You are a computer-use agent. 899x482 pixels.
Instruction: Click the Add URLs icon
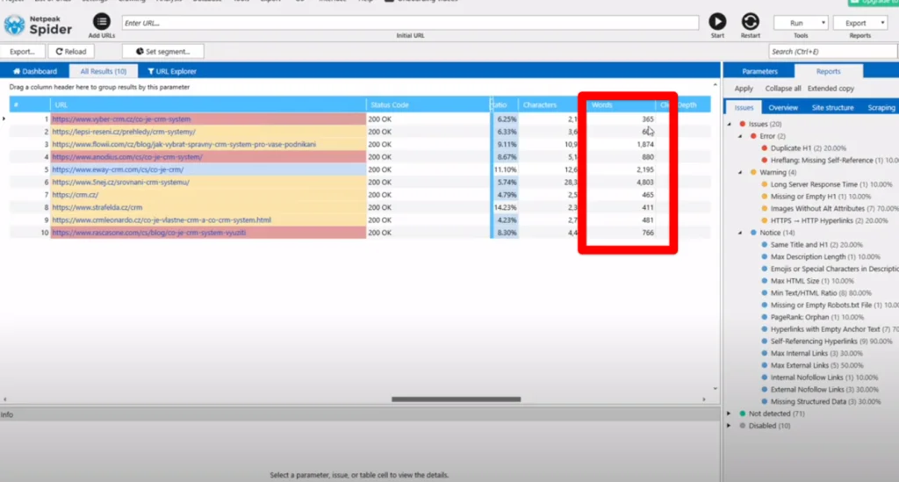click(101, 22)
